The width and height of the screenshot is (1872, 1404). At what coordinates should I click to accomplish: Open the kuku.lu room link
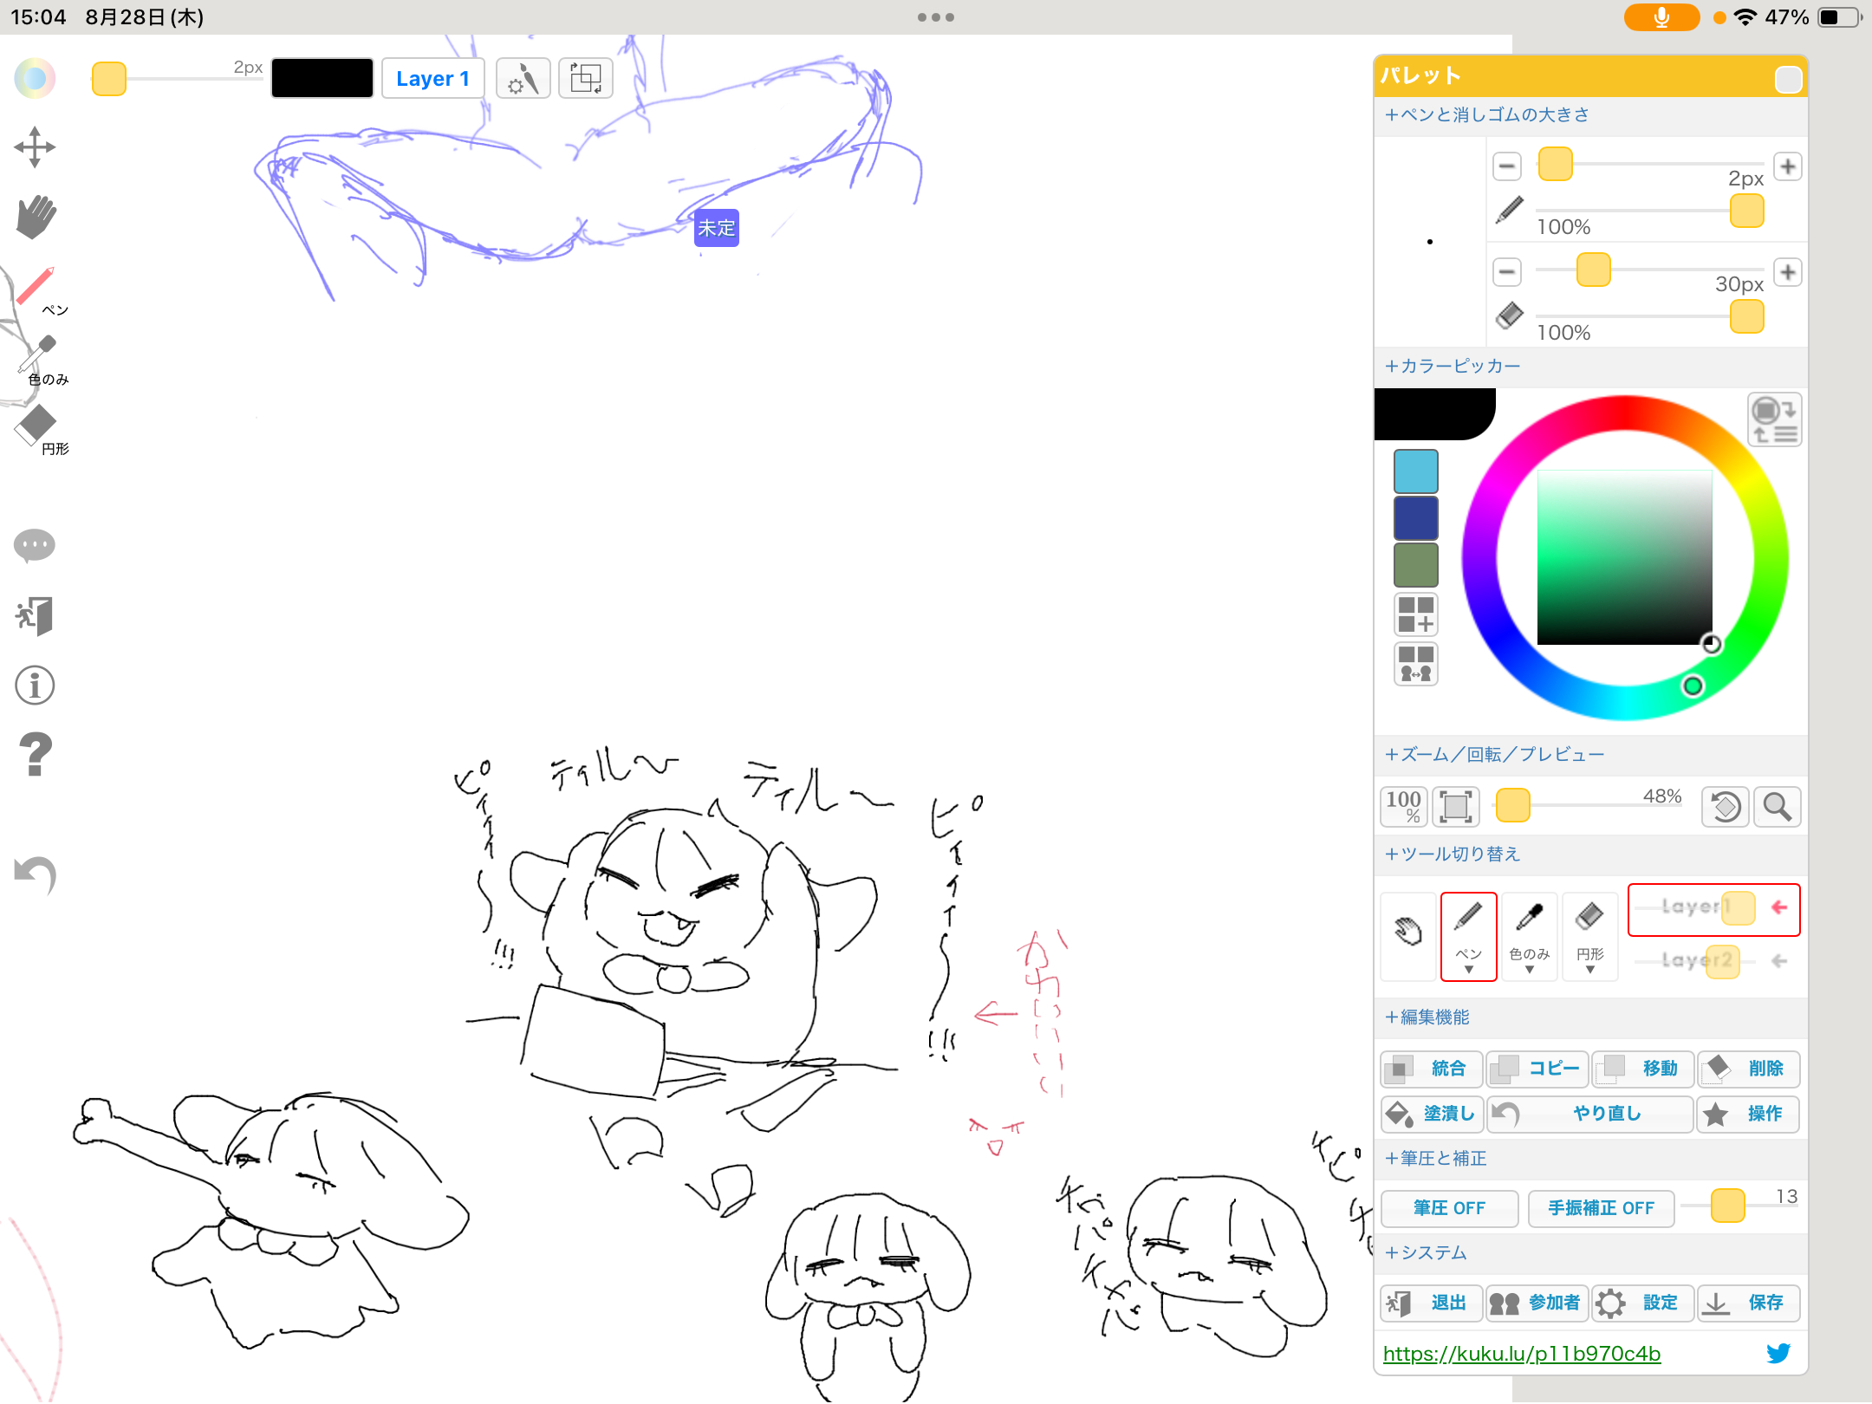click(1522, 1354)
